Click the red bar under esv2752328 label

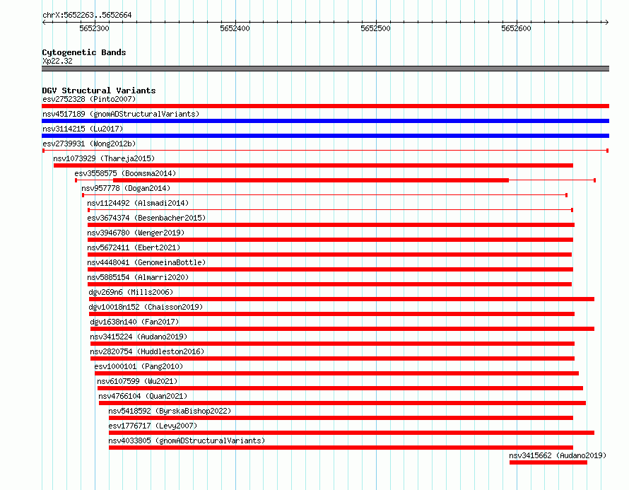325,106
